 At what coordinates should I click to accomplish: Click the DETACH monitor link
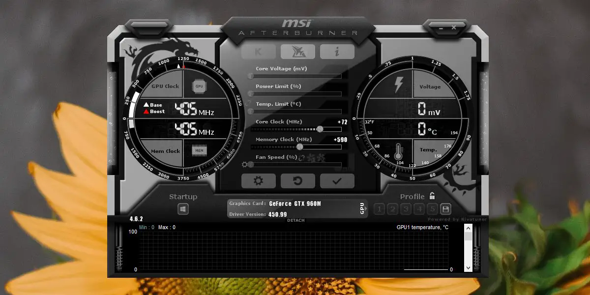click(x=296, y=220)
